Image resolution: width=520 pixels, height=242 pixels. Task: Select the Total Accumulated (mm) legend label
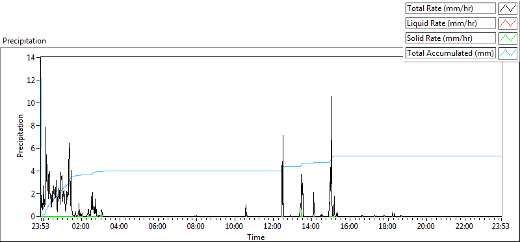tap(450, 53)
